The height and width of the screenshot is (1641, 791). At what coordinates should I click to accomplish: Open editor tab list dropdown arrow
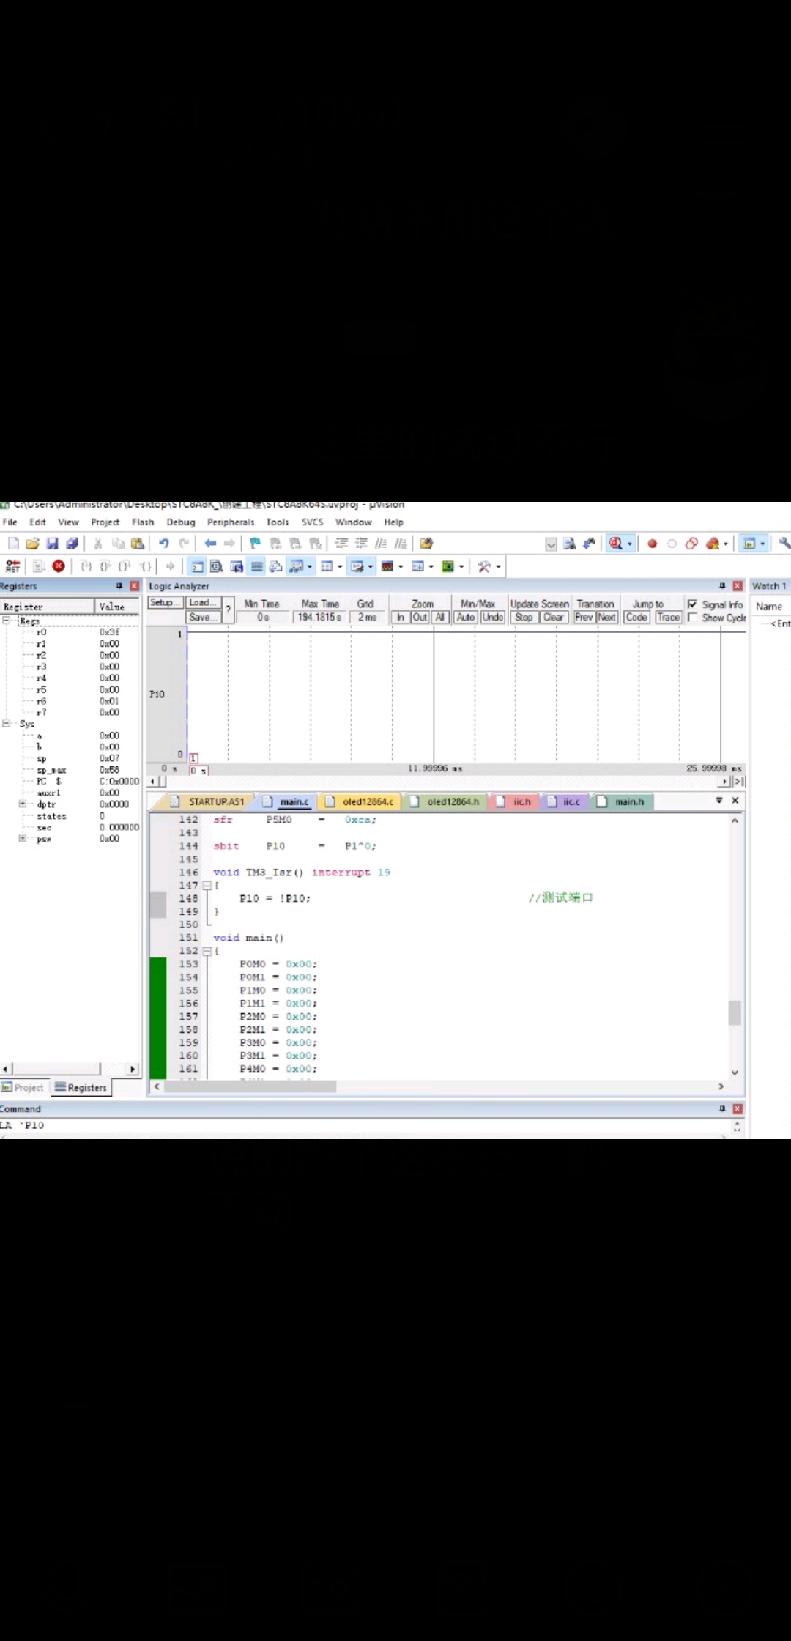point(718,801)
